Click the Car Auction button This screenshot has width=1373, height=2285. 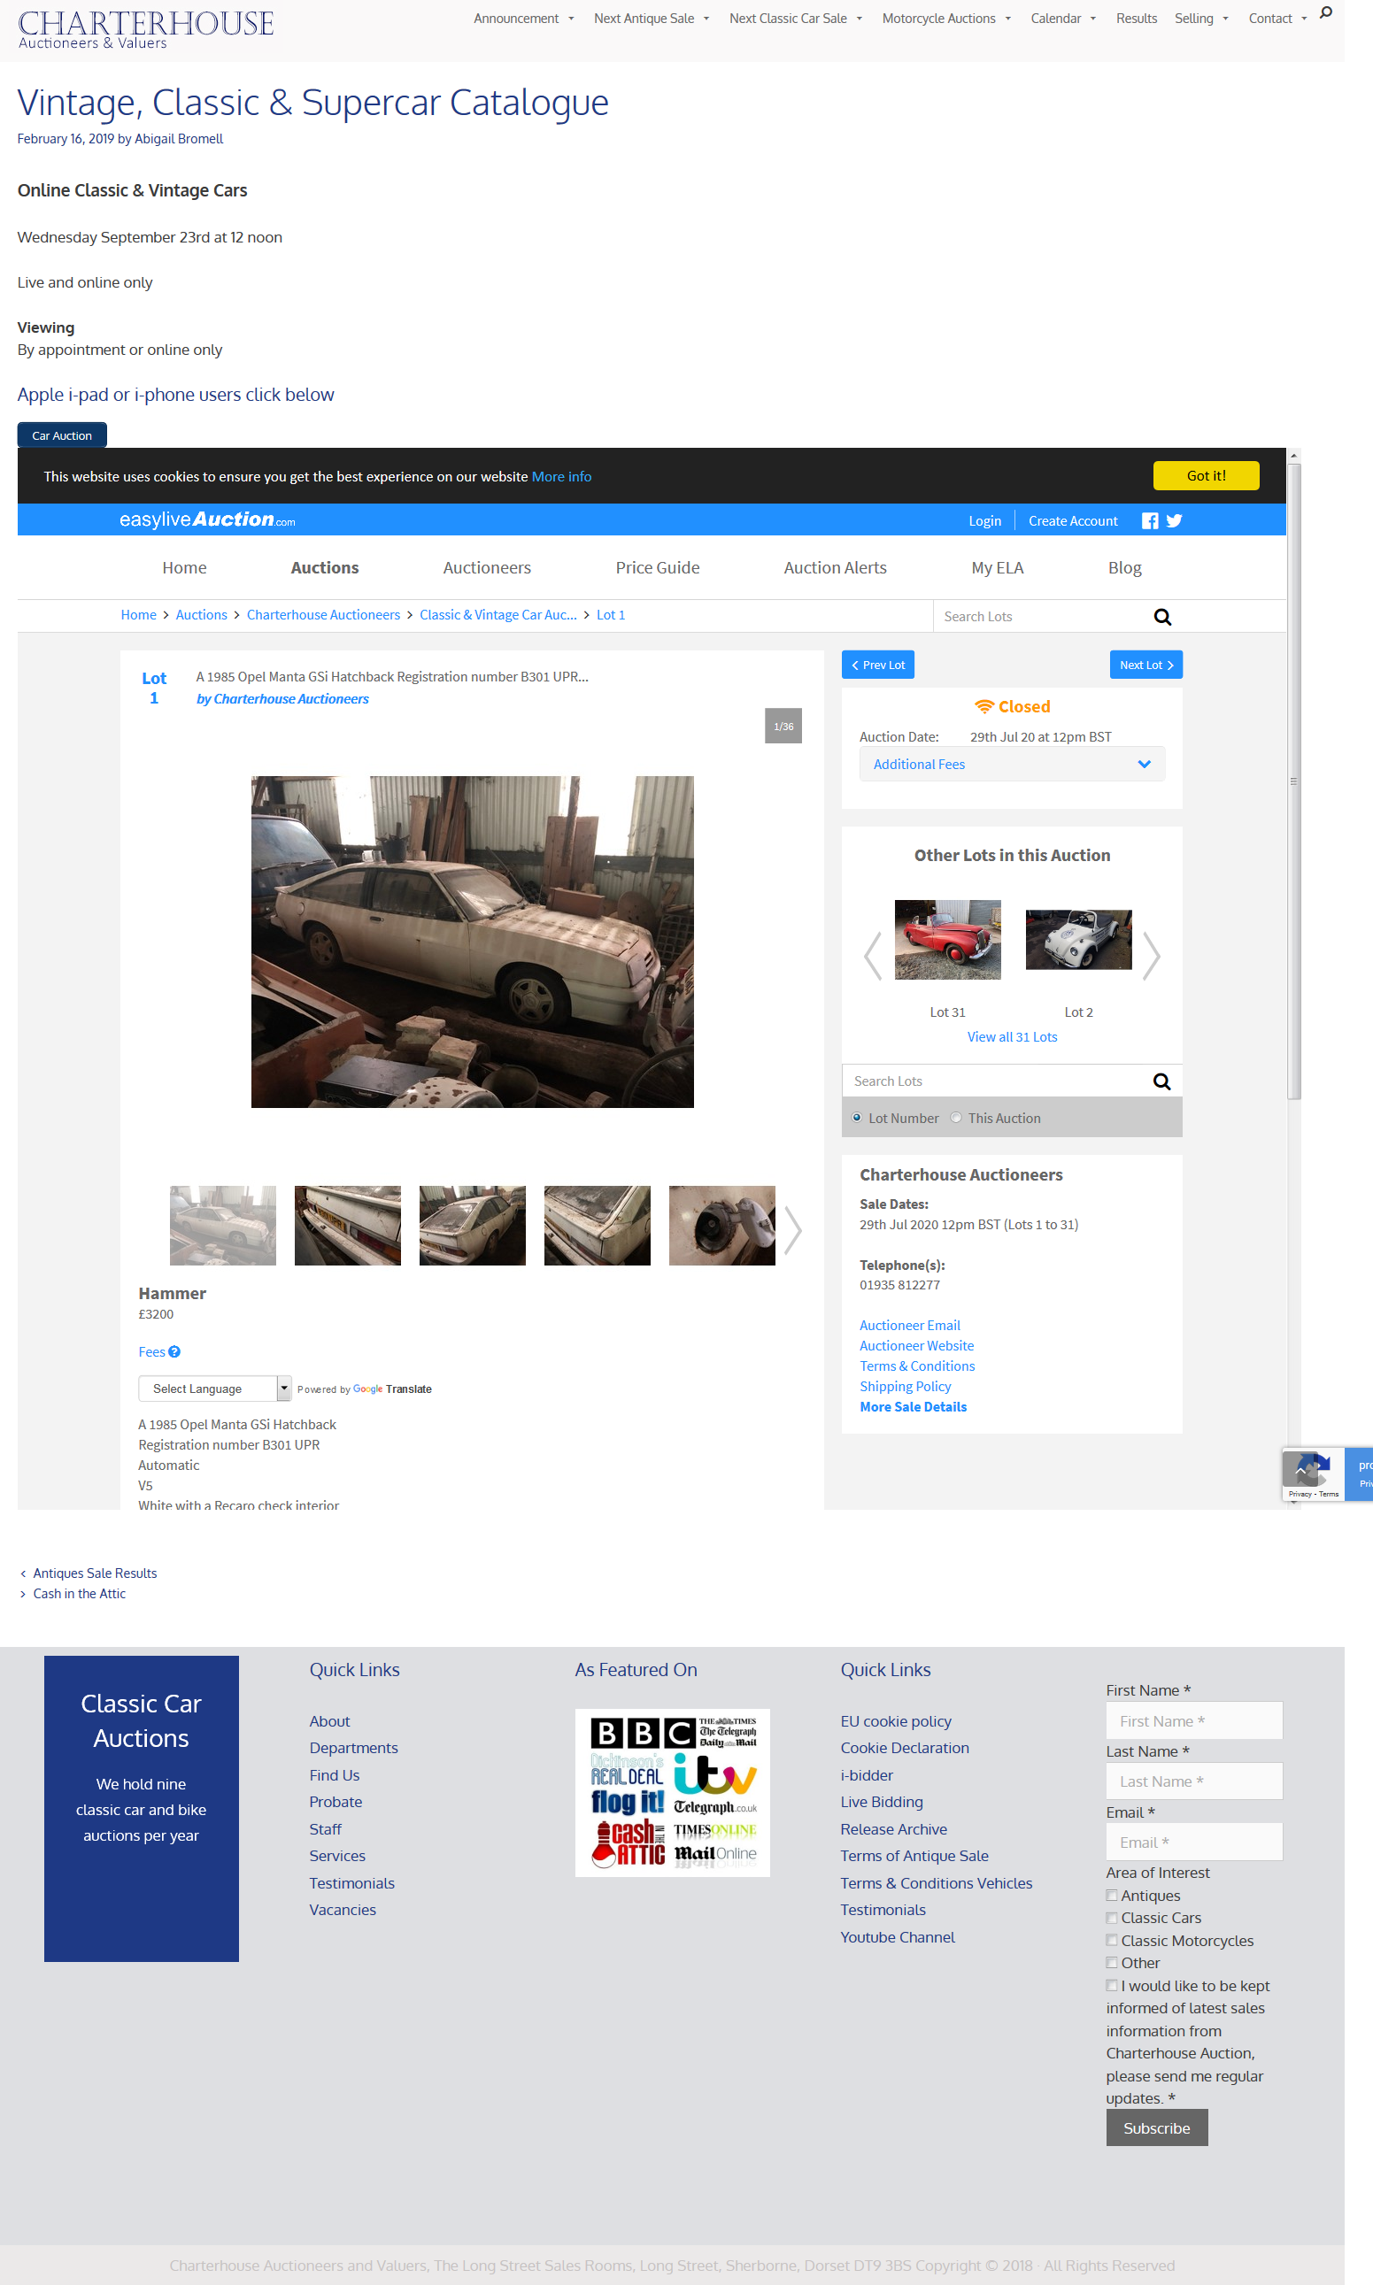tap(62, 435)
